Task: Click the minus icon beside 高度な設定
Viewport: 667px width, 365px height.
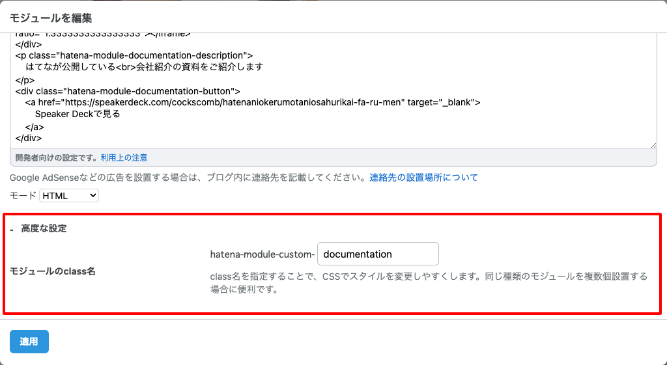Action: pyautogui.click(x=12, y=230)
